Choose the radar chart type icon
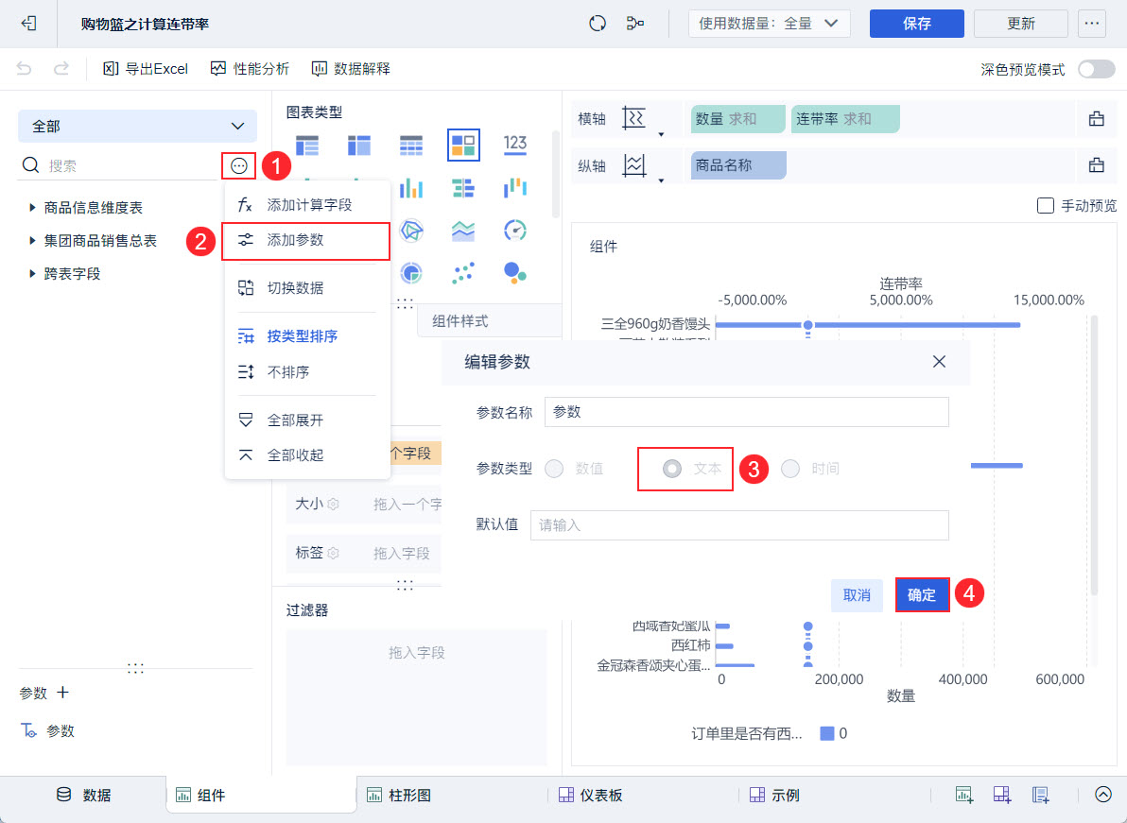 411,231
